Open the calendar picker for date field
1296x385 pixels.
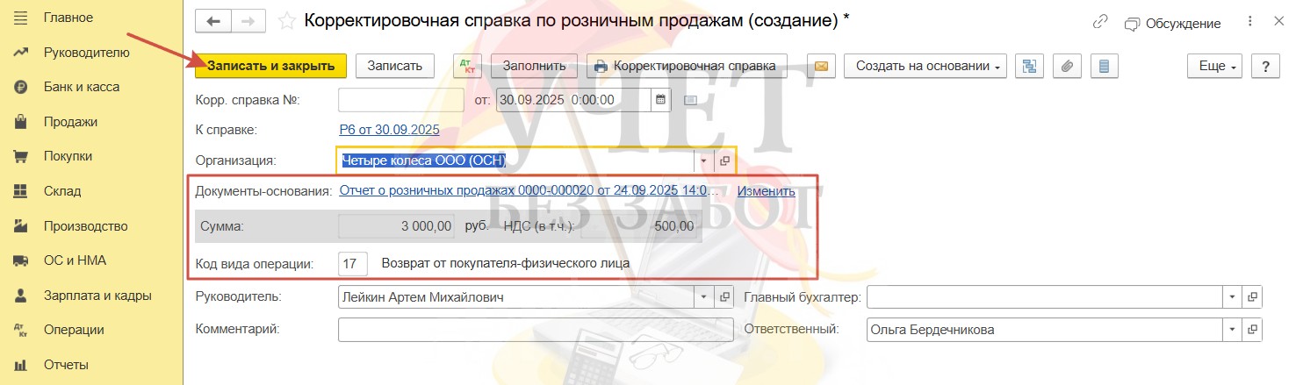coord(661,99)
